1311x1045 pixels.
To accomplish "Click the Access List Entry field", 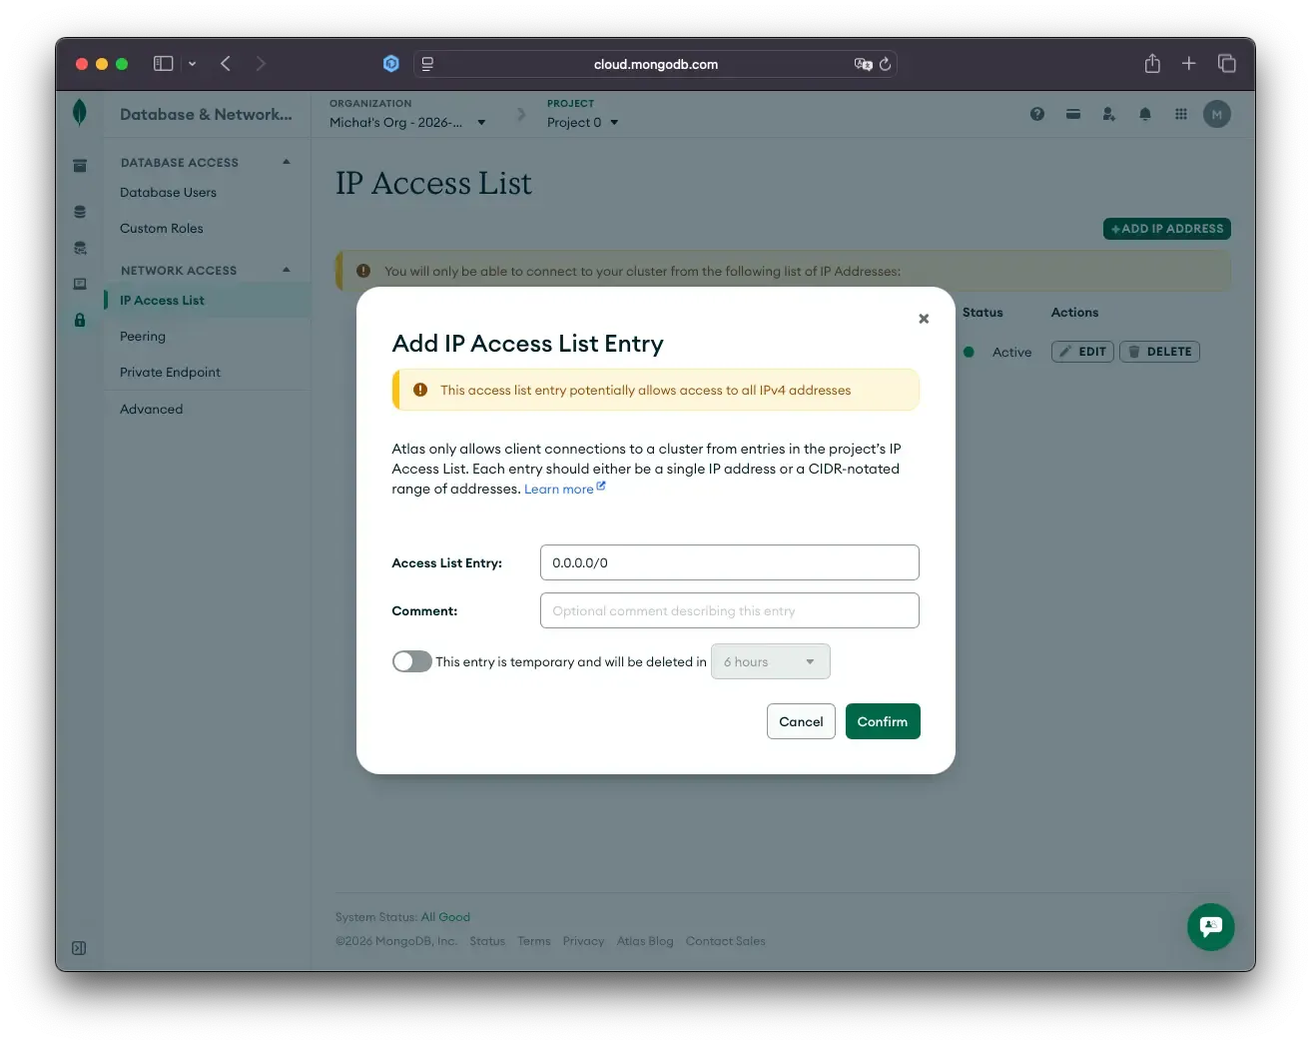I will coord(729,562).
